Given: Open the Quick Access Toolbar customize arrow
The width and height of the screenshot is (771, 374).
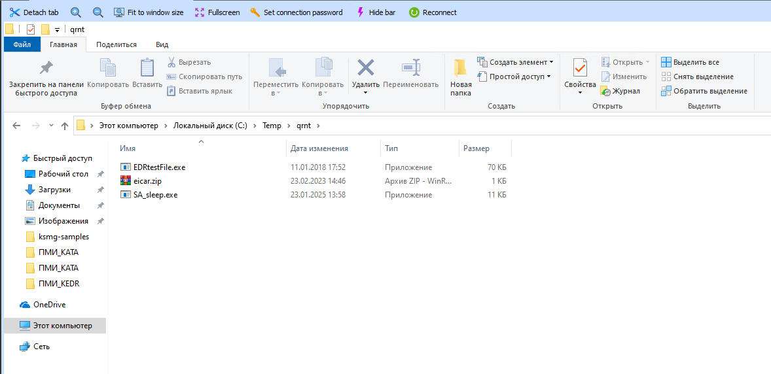Looking at the screenshot, I should 58,29.
